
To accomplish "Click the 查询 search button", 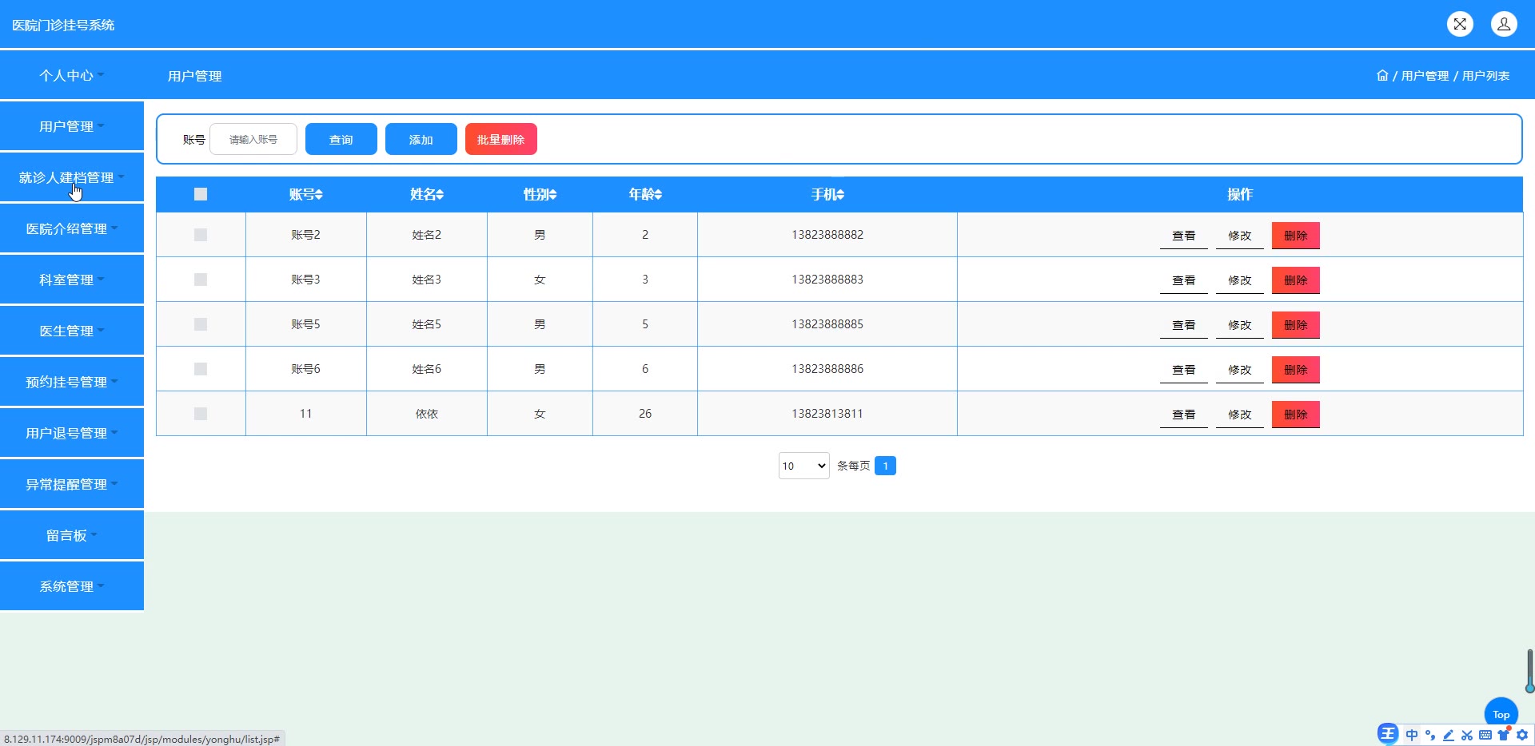I will pos(341,139).
